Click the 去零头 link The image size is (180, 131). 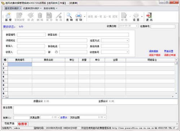(x=64, y=118)
